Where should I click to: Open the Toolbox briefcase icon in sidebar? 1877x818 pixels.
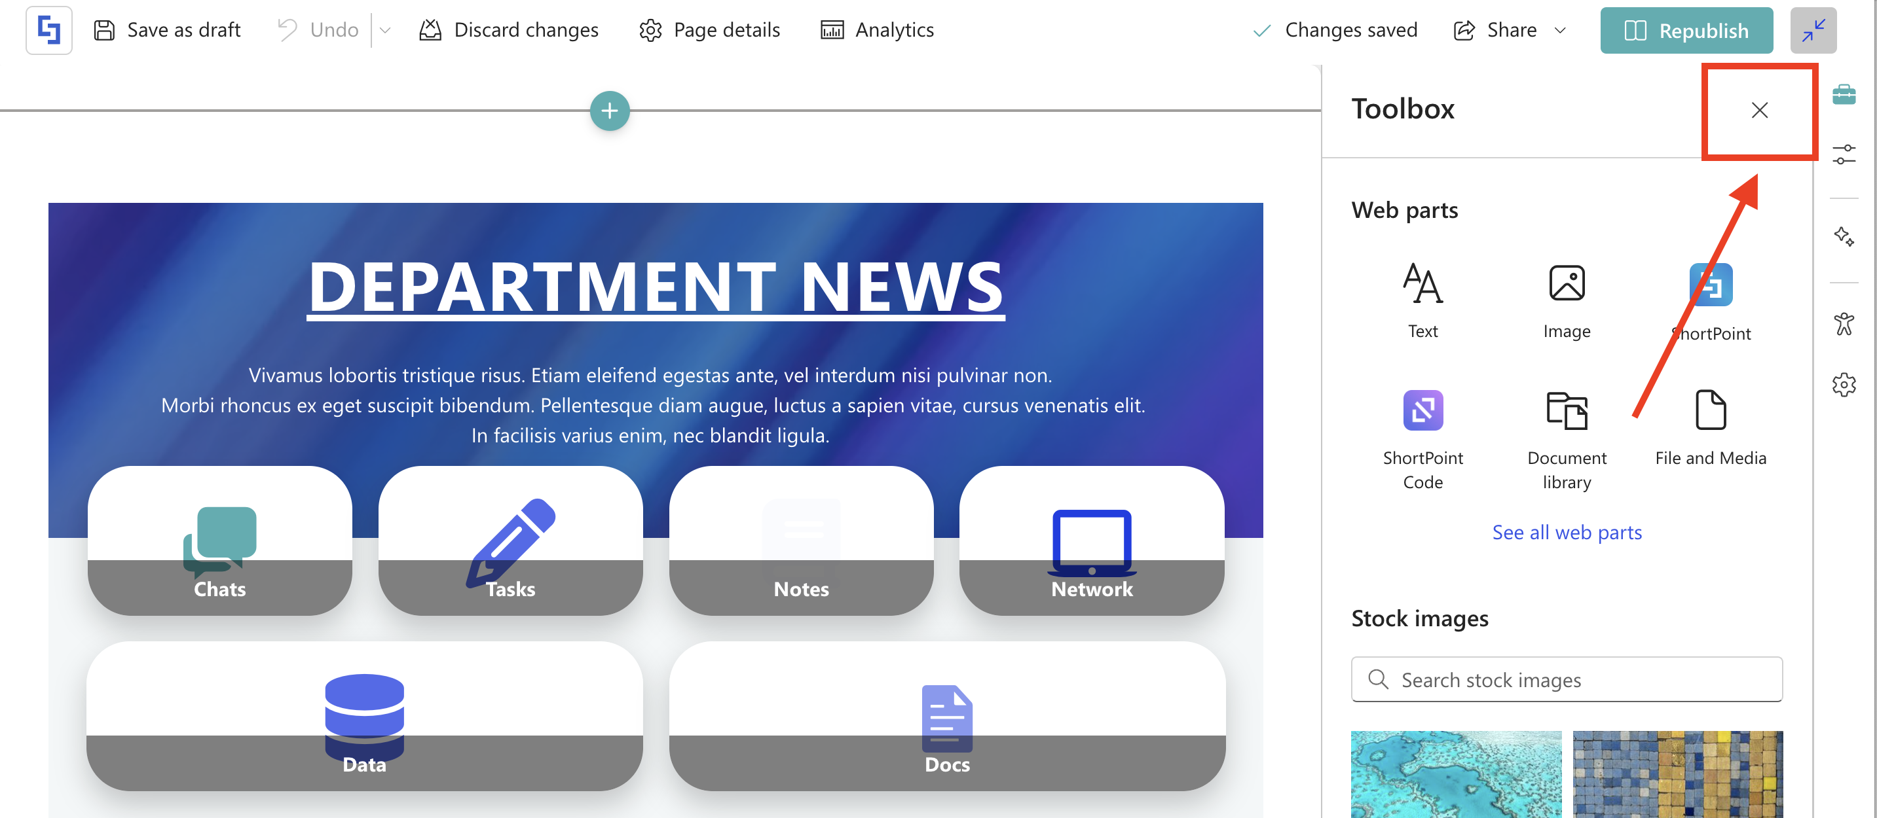point(1844,95)
